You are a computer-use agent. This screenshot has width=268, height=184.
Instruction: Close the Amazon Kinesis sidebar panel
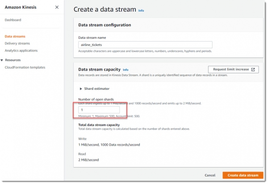click(x=56, y=8)
